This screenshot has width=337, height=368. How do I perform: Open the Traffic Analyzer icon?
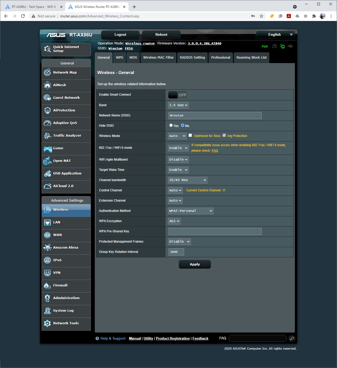coord(47,136)
